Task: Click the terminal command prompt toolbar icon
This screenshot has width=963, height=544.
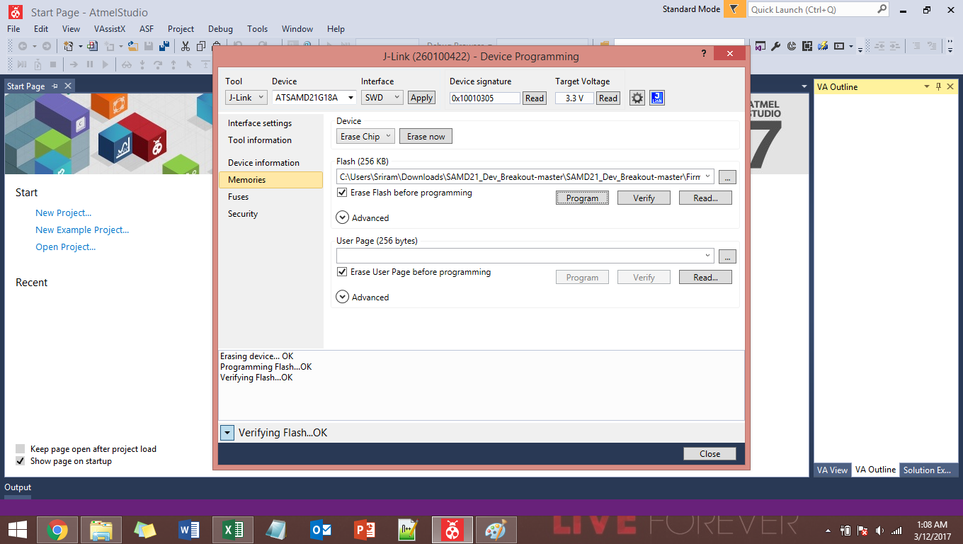Action: click(x=839, y=46)
